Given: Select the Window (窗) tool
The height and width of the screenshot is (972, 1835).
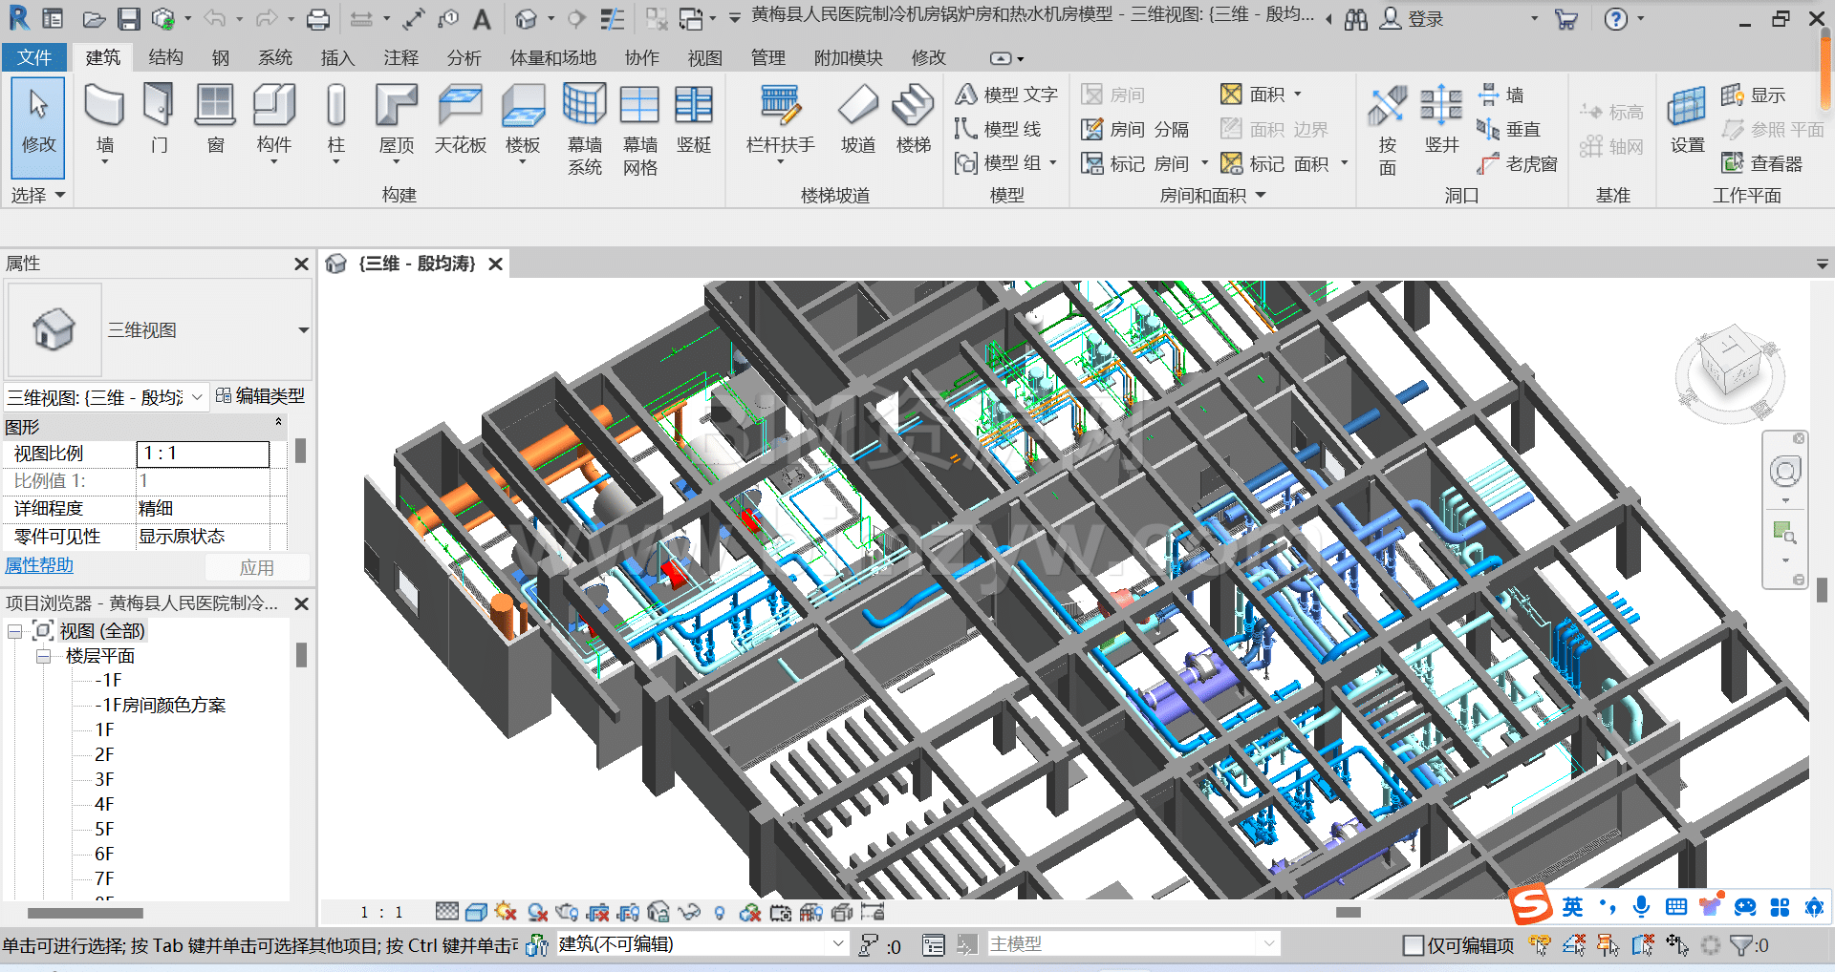Looking at the screenshot, I should (215, 119).
